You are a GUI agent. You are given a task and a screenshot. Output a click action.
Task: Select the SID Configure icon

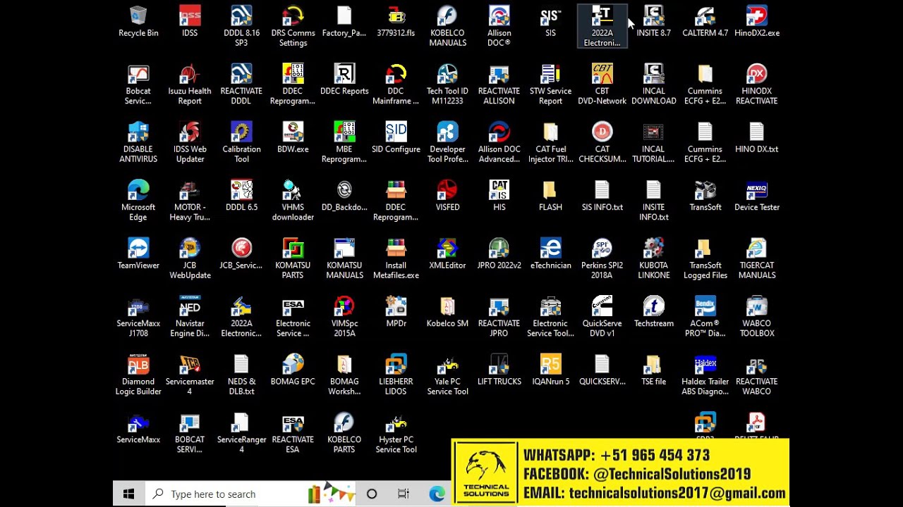[396, 138]
